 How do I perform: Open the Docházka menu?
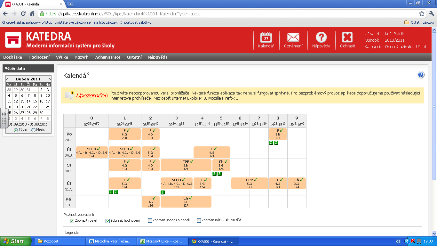(x=12, y=57)
